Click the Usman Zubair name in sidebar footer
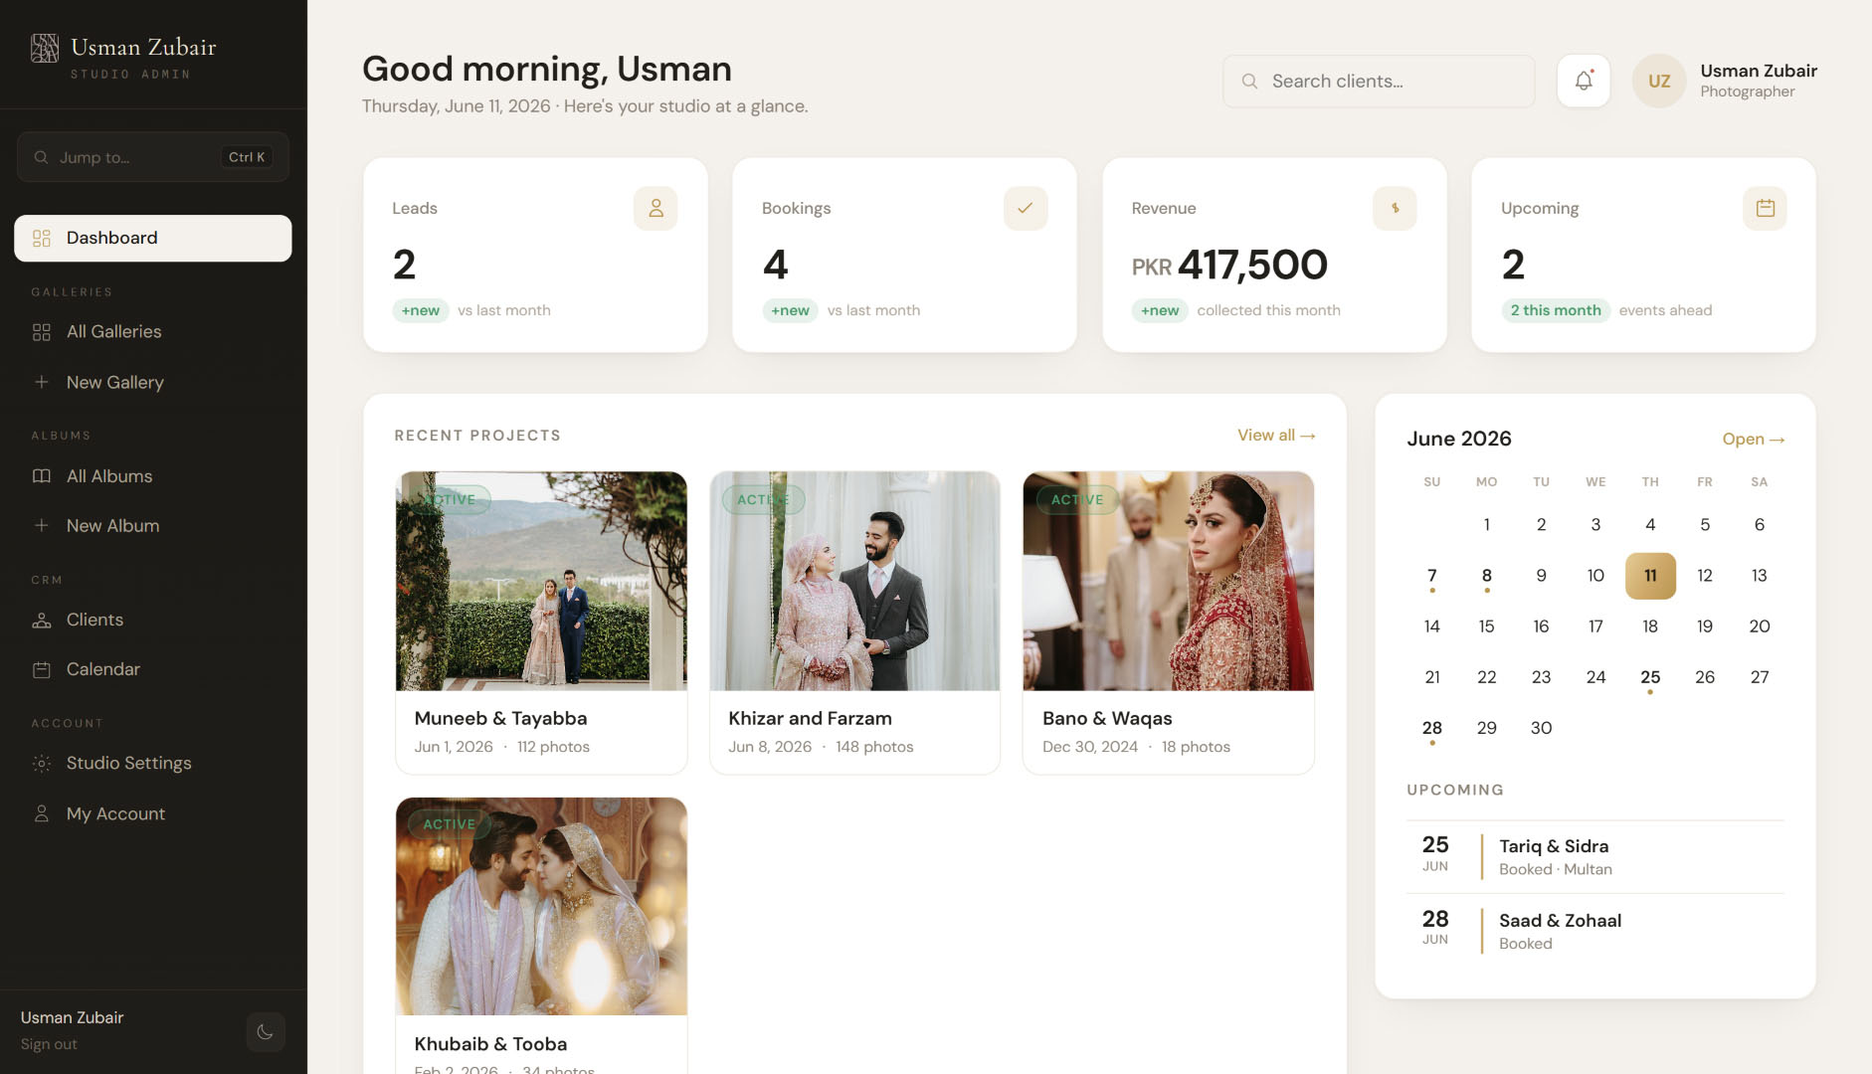Screen dimensions: 1872x1074 tap(73, 1017)
